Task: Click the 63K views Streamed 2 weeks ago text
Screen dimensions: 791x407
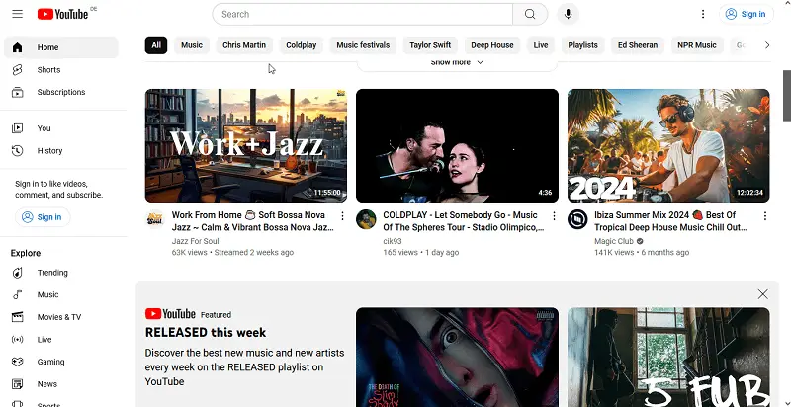Action: pos(232,252)
